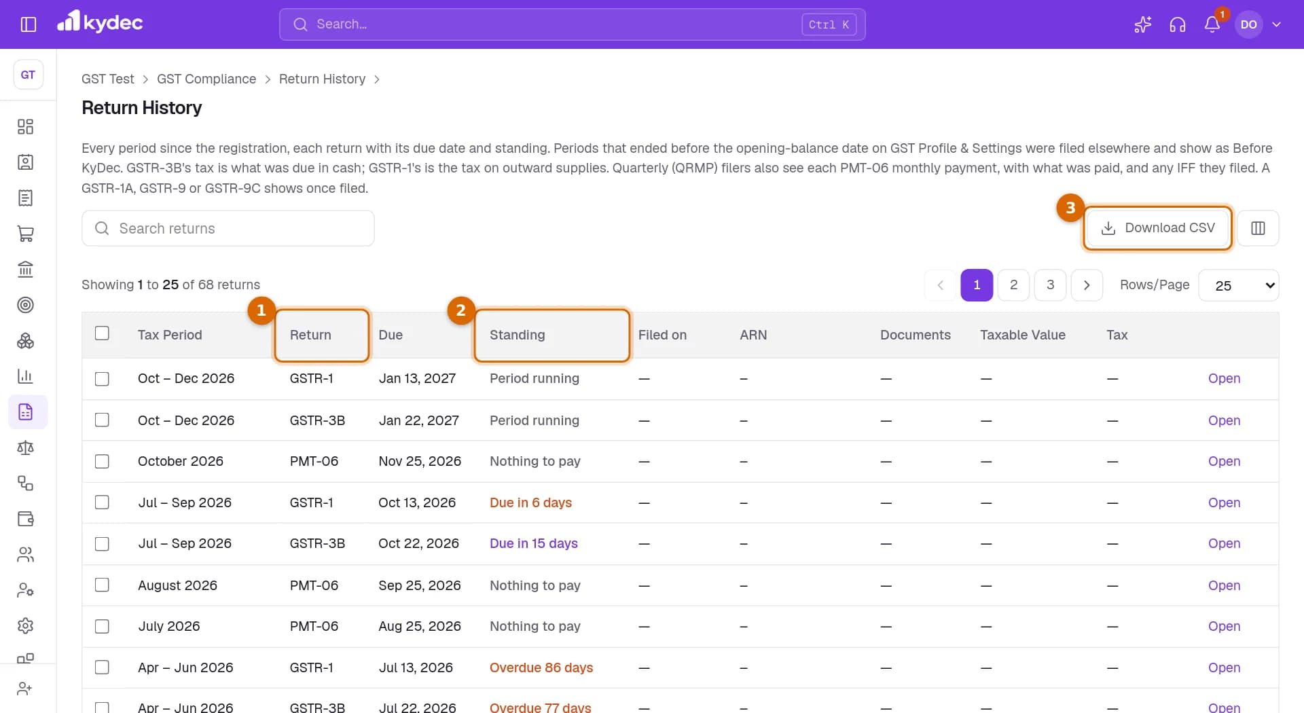Open the AI sparkles assistant icon
The image size is (1304, 713).
pos(1143,24)
